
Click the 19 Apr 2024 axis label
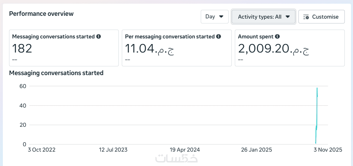185,150
